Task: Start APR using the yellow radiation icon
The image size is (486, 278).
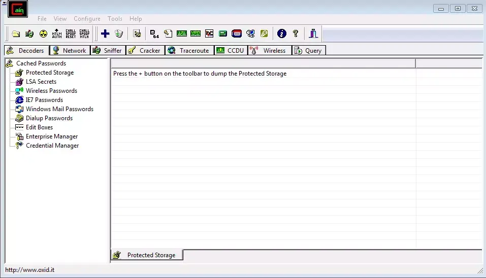Action: pos(43,34)
